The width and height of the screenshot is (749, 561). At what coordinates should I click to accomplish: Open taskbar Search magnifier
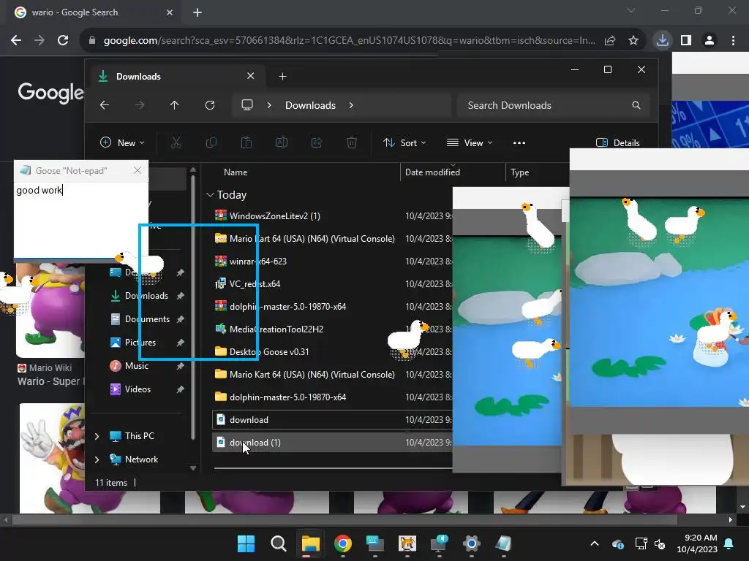pyautogui.click(x=278, y=543)
